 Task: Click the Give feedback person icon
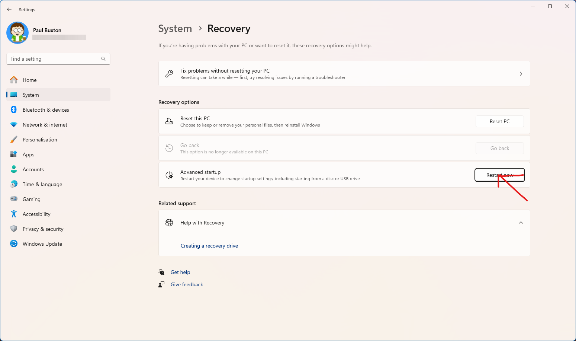(161, 284)
